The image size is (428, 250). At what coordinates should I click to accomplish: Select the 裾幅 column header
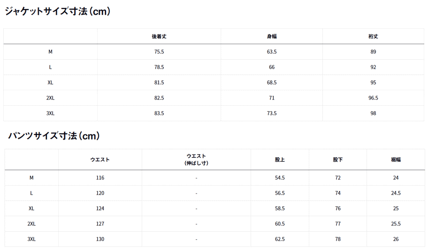coord(396,159)
